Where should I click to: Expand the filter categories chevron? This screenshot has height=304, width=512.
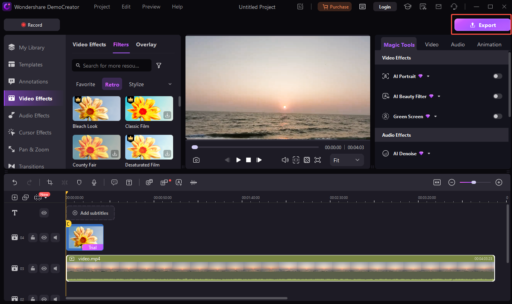(170, 84)
